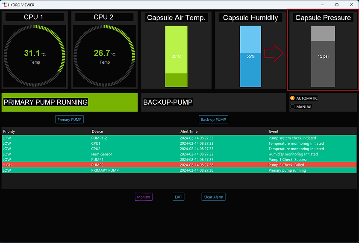Minimize the Hydro Viewer window
The image size is (359, 243).
(322, 5)
